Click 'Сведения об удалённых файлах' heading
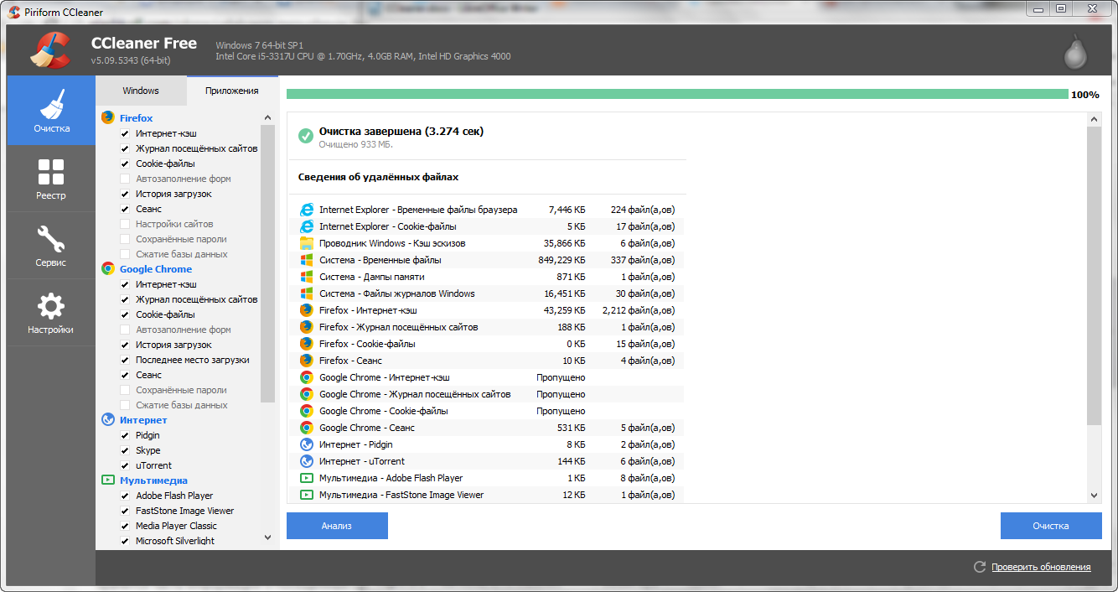The image size is (1118, 592). (378, 177)
